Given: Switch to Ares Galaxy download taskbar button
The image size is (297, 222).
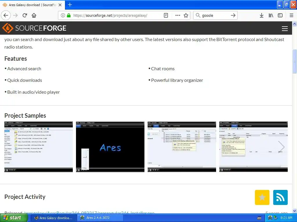Looking at the screenshot, I should (54, 218).
